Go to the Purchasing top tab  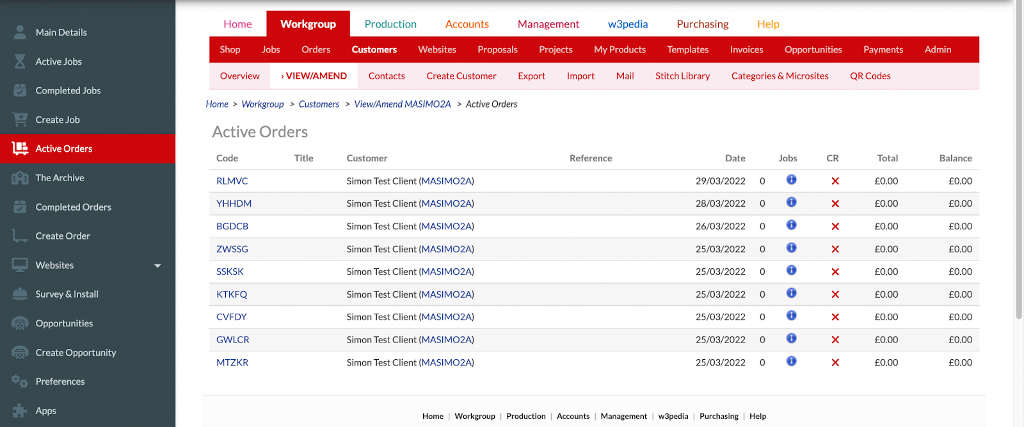click(703, 24)
